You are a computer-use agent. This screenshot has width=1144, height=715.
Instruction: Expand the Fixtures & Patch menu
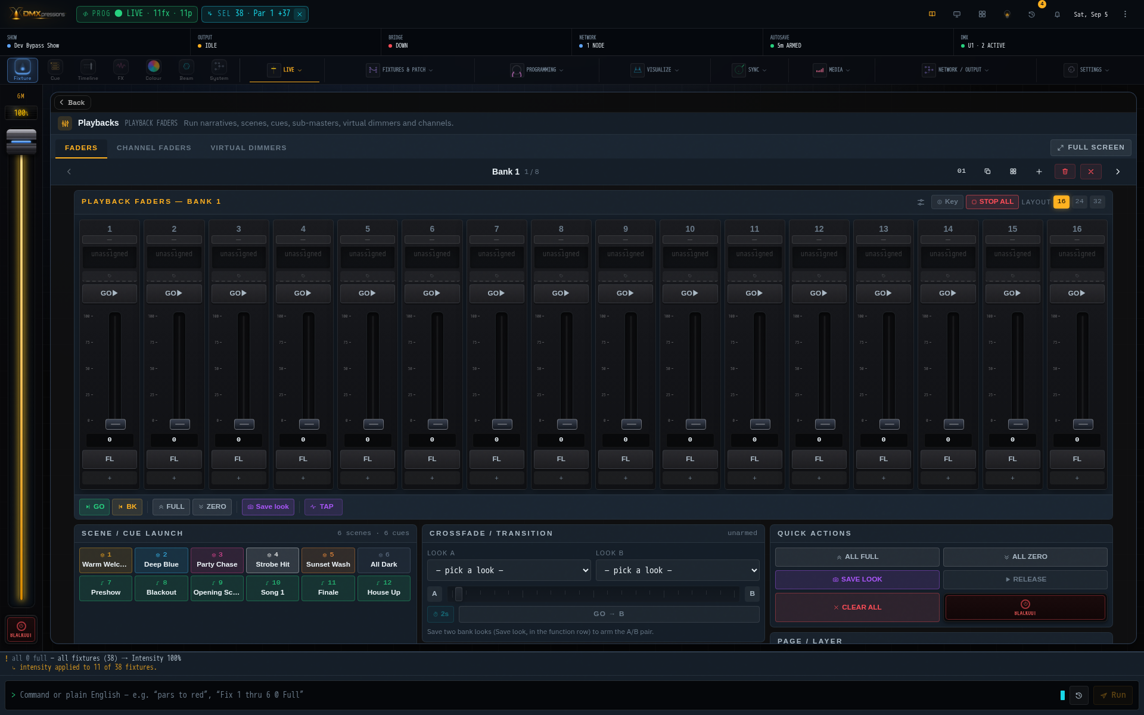[399, 70]
